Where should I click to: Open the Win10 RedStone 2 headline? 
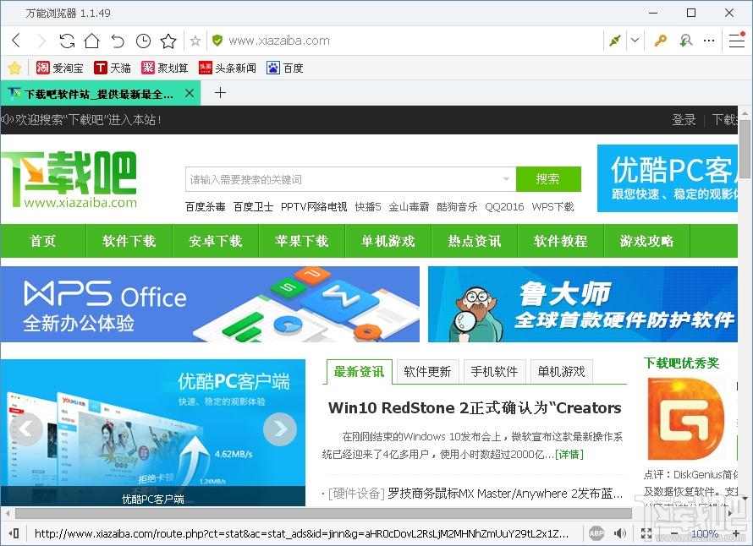475,408
